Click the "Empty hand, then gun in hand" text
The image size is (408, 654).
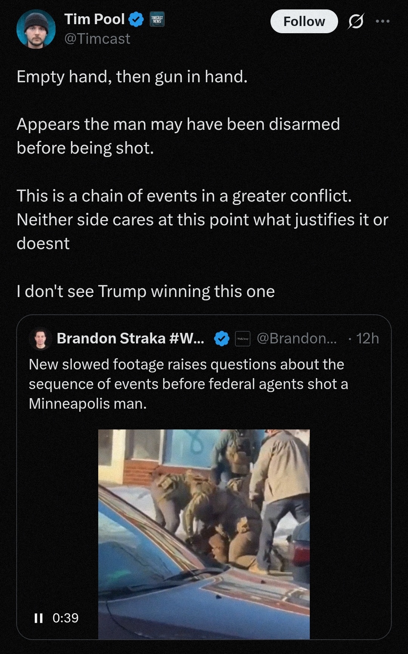[x=132, y=77]
